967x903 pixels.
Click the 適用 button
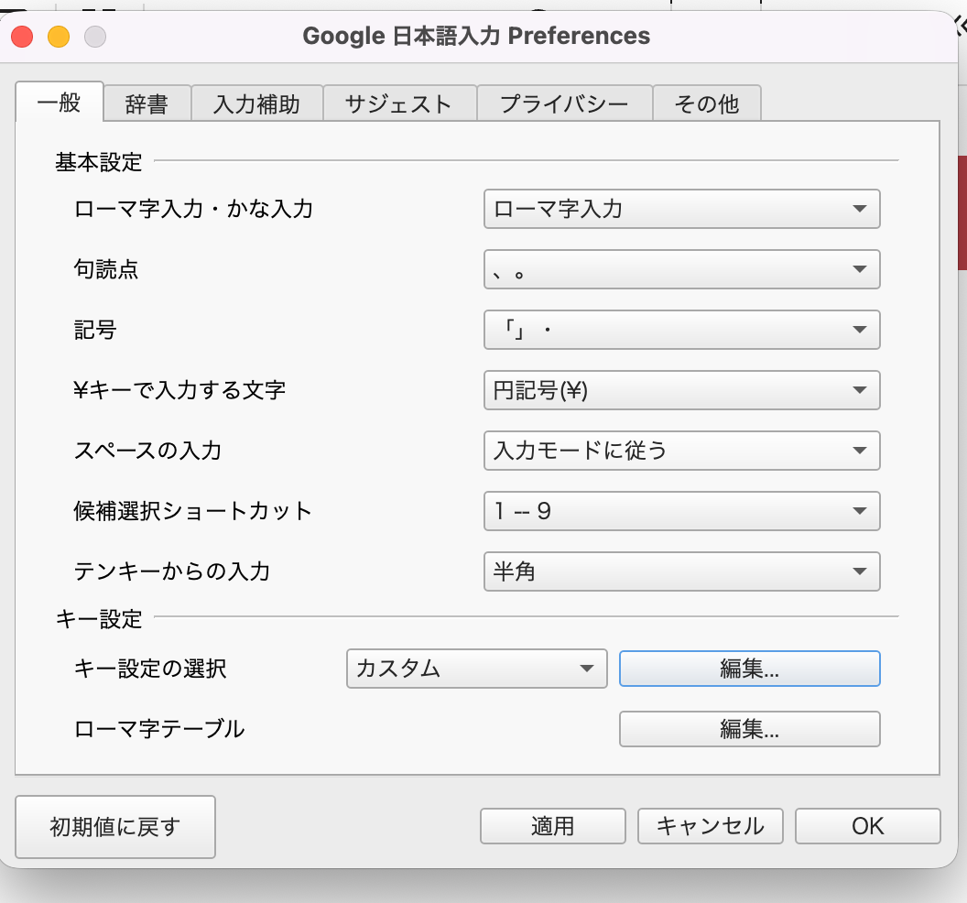pos(552,826)
